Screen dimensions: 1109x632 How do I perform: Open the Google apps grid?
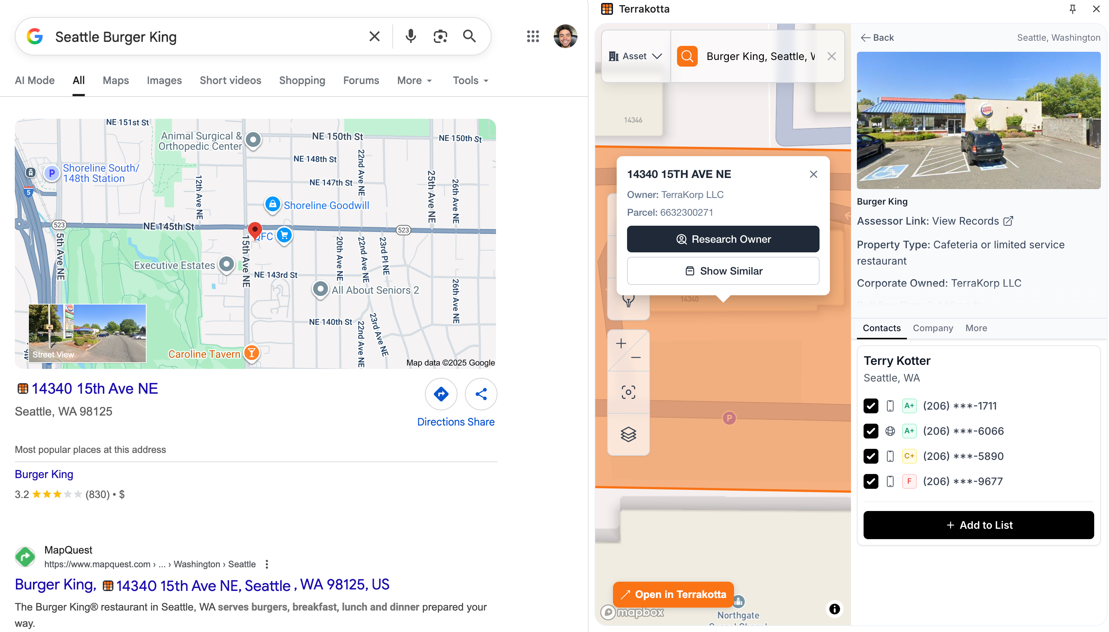click(533, 37)
